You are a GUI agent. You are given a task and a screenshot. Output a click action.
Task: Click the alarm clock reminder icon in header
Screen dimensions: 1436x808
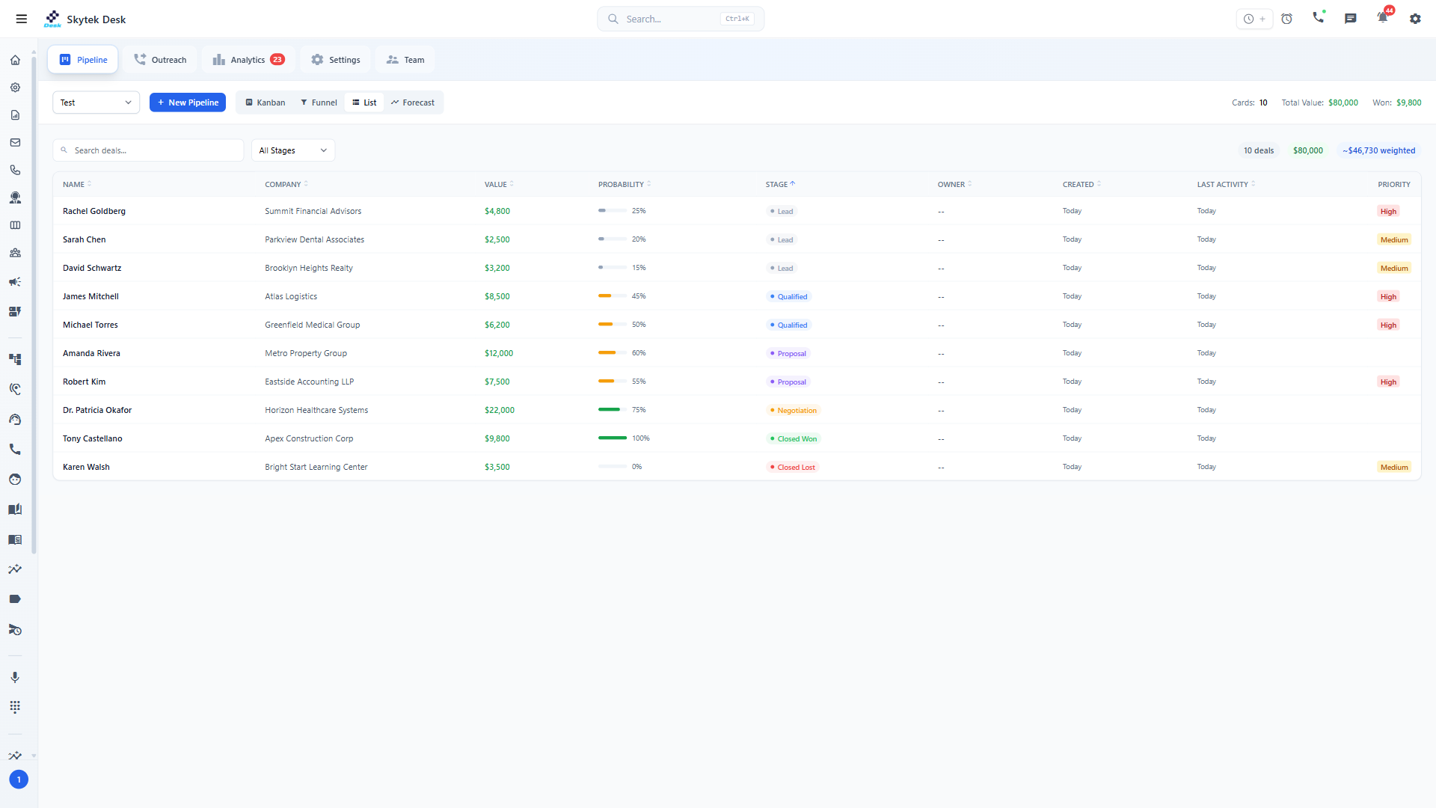[x=1287, y=19]
